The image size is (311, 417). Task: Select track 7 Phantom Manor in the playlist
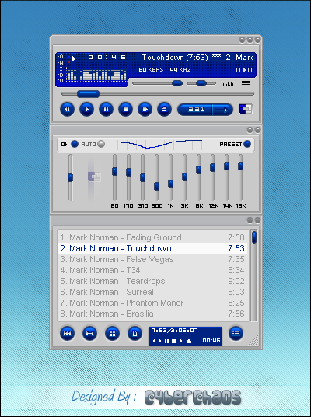[152, 303]
